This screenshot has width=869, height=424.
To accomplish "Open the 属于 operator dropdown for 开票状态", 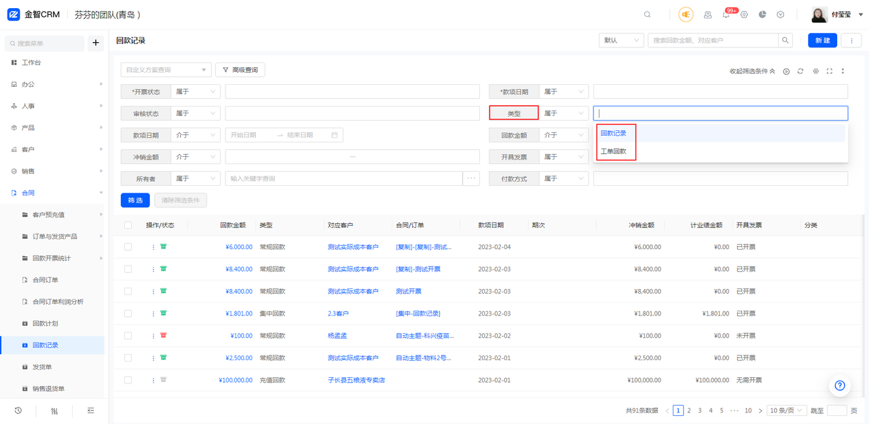I will 196,92.
